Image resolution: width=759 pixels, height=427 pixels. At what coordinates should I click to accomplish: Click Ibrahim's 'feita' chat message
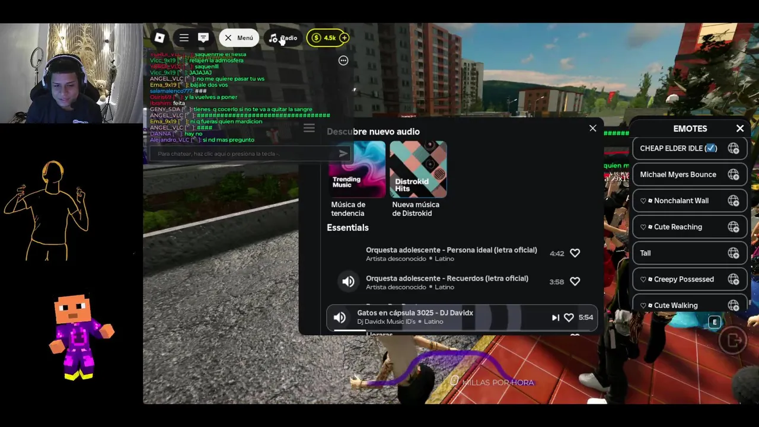pos(167,103)
